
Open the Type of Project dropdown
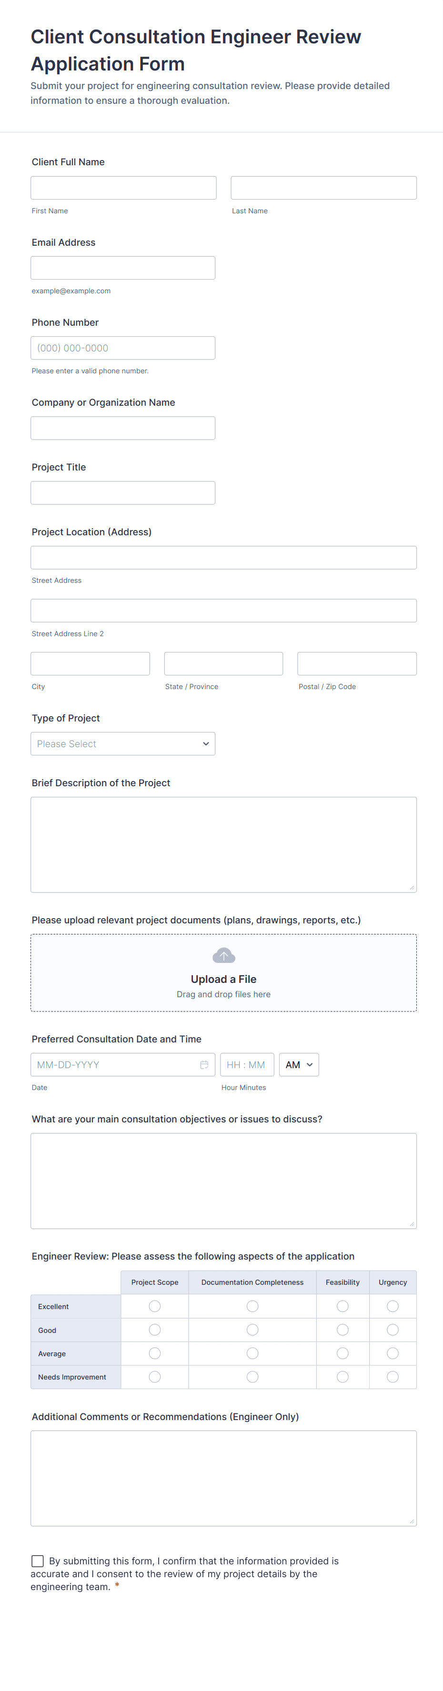pos(123,744)
